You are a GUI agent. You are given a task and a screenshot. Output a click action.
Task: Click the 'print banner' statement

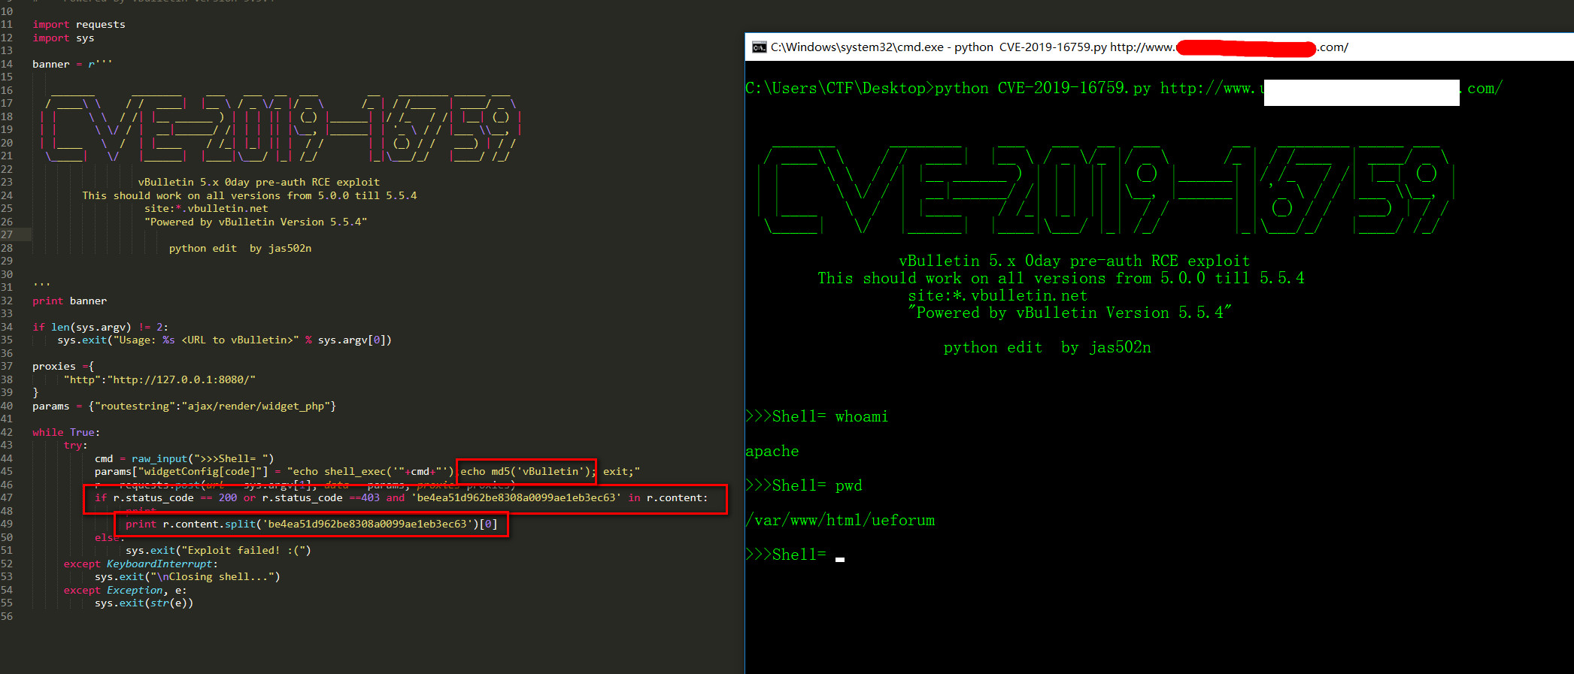(x=69, y=301)
